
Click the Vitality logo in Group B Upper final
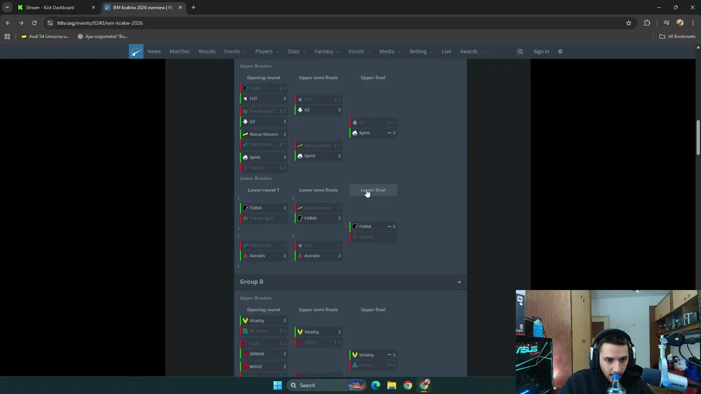pyautogui.click(x=355, y=355)
